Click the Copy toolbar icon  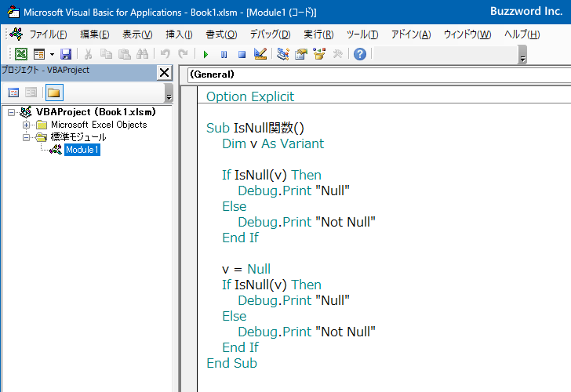tap(106, 54)
